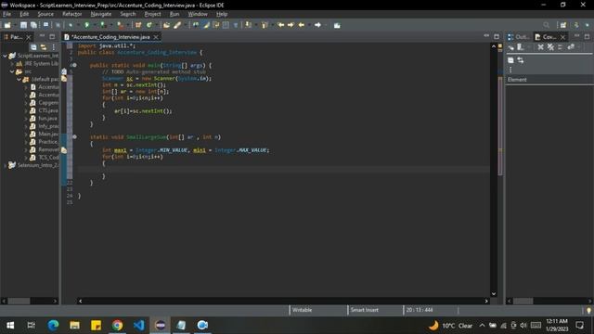Save the current file with Save icon
Image resolution: width=594 pixels, height=334 pixels.
pyautogui.click(x=23, y=25)
